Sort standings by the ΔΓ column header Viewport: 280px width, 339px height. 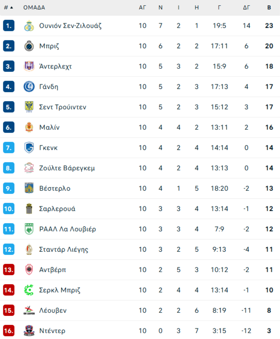[246, 8]
